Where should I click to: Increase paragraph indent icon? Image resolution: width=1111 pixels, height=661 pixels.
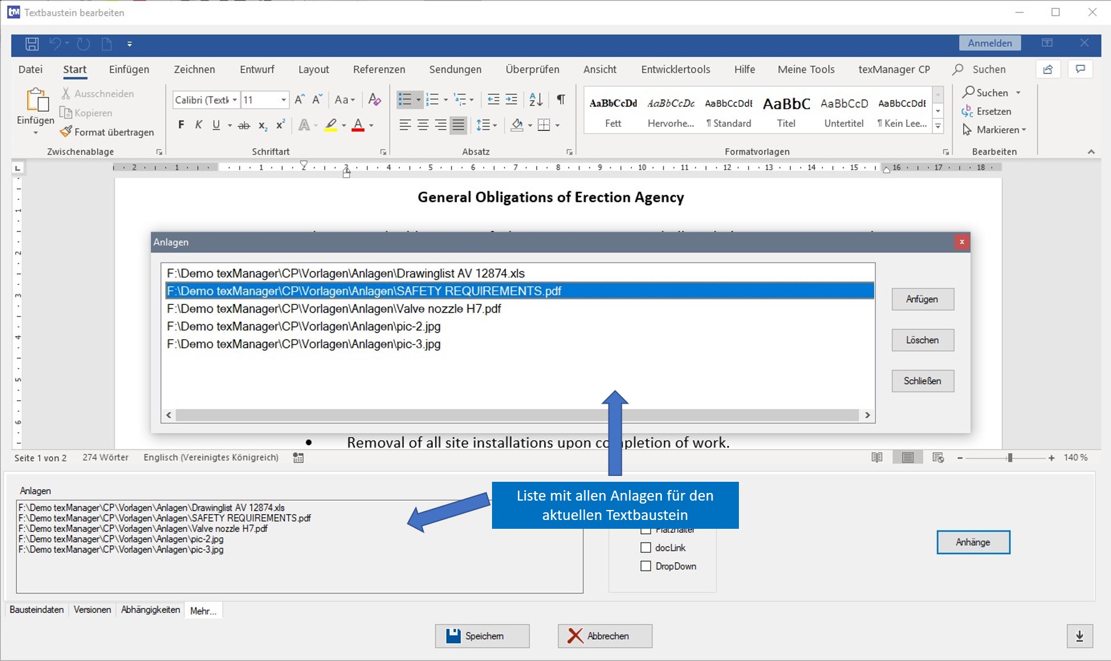[511, 99]
